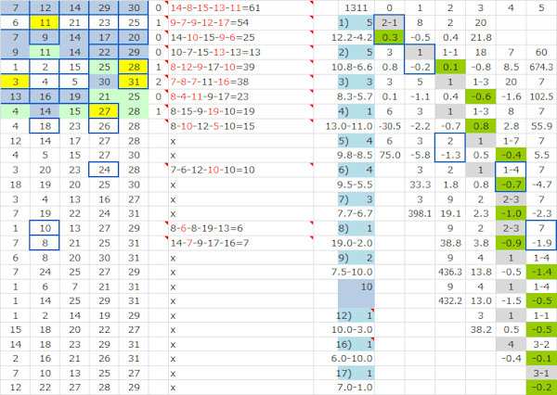This screenshot has height=395, width=557.
Task: Select the cell reading 8-6-8-19-13=6
Action: tap(240, 228)
